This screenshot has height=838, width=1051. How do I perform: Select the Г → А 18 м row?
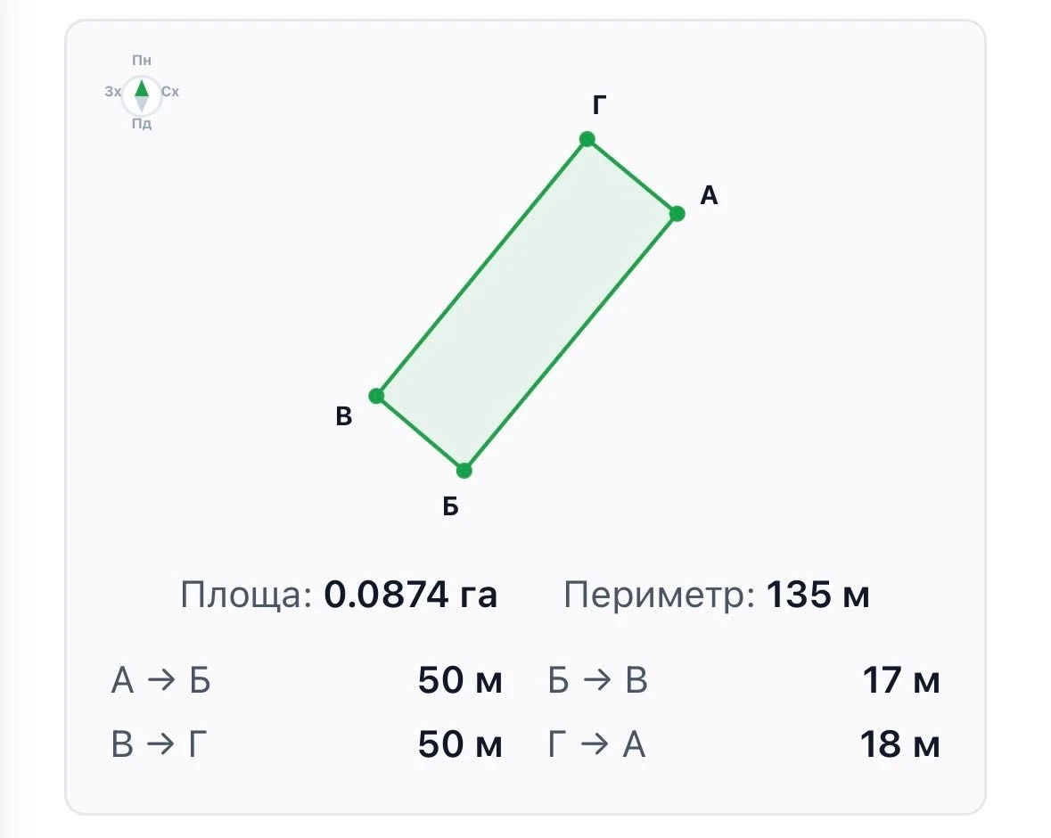pos(744,744)
